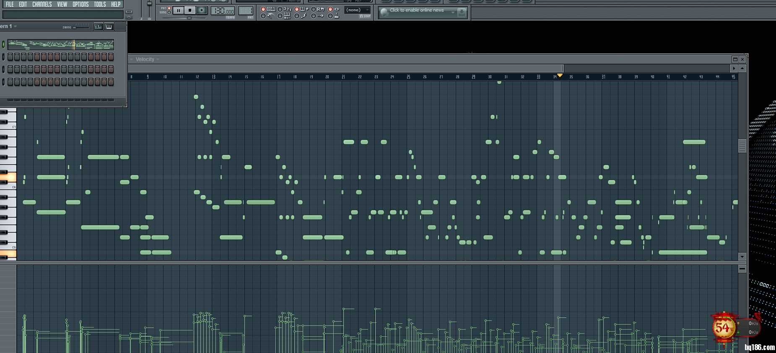Adjust the main volume fader
Image resolution: width=776 pixels, height=353 pixels.
coord(149,4)
